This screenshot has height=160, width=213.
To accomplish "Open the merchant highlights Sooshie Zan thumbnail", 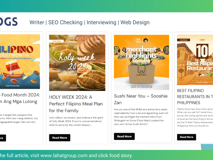I will (x=142, y=62).
